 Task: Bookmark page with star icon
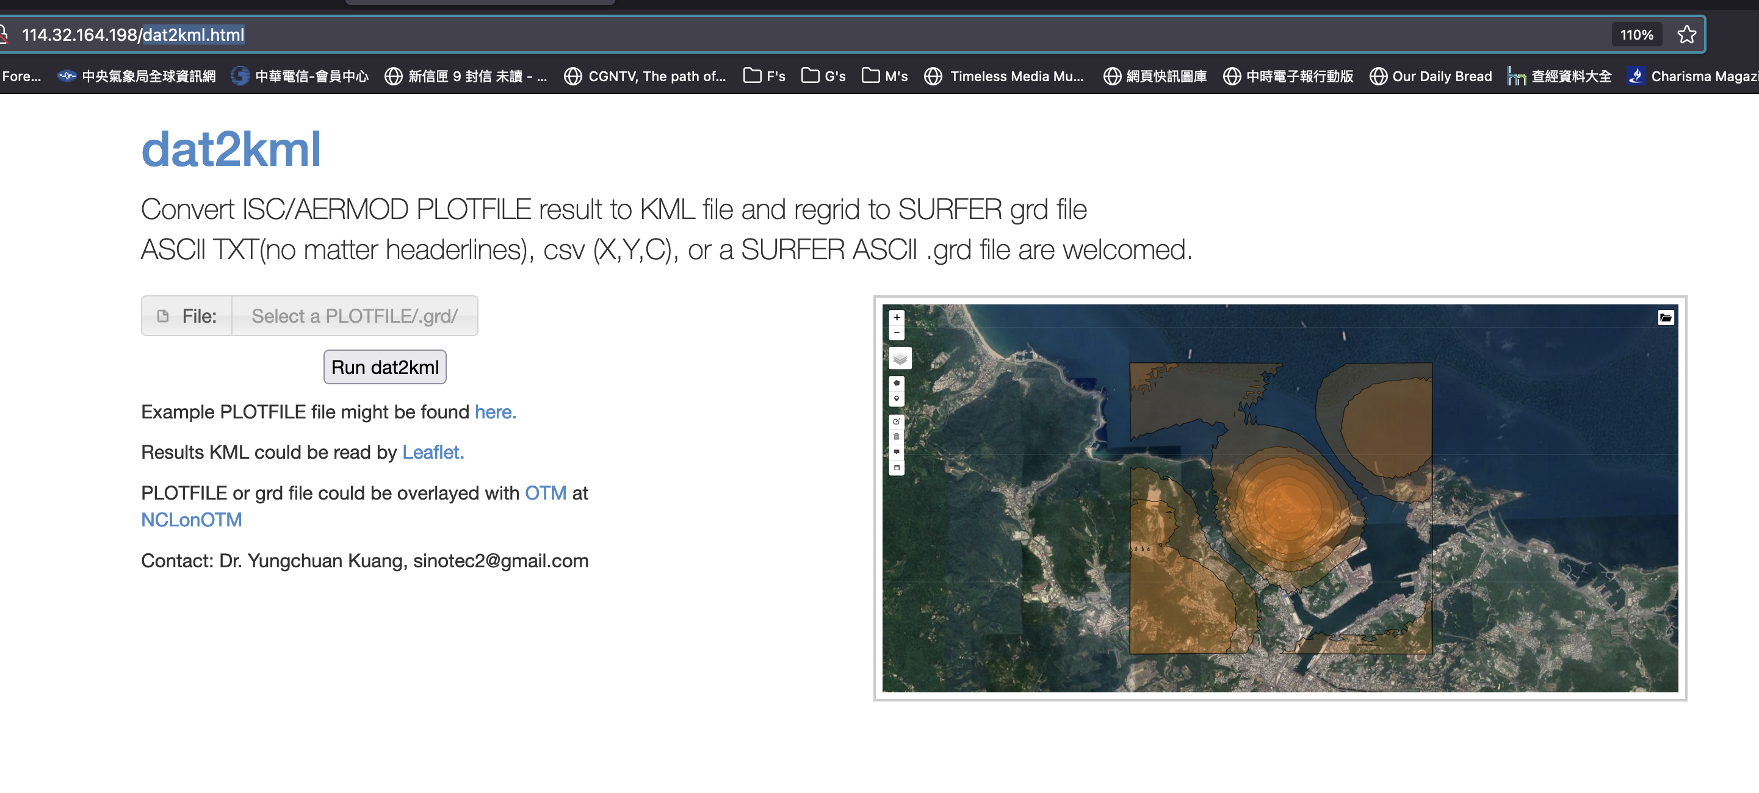coord(1686,34)
